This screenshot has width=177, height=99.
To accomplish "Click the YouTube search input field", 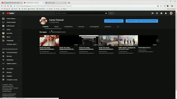I will click(80, 13).
